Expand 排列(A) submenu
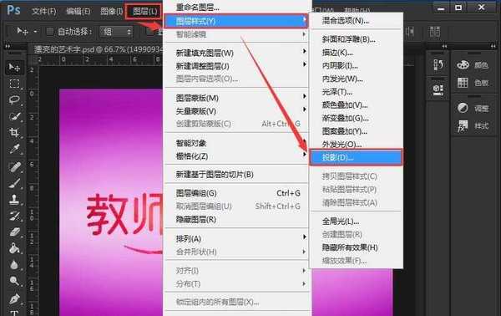Image resolution: width=501 pixels, height=316 pixels. pyautogui.click(x=237, y=238)
